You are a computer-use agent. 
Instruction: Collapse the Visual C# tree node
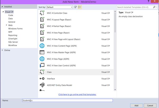tap(3, 12)
